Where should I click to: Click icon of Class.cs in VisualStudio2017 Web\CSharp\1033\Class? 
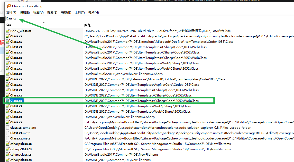coord(8,63)
